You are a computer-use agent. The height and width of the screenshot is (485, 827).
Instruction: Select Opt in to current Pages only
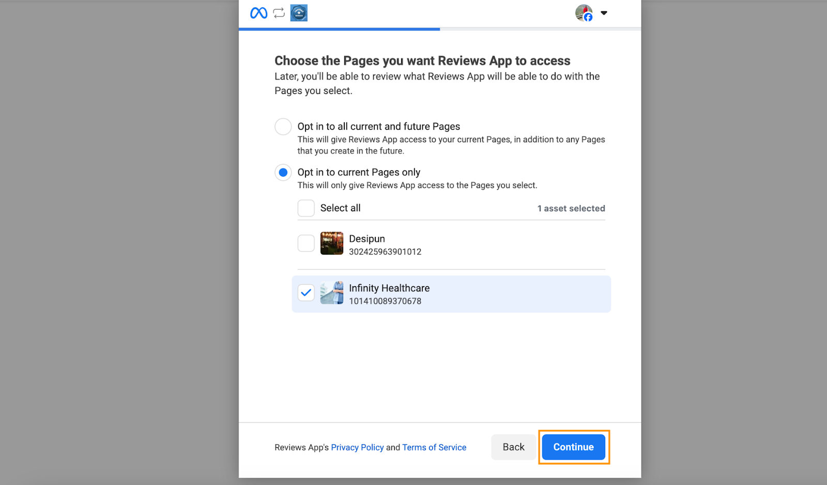283,173
